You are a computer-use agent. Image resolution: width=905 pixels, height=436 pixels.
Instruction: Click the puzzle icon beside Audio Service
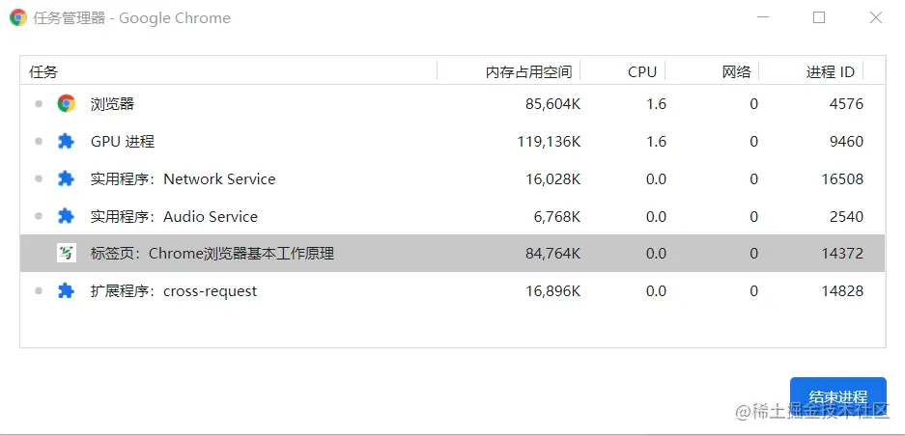67,216
